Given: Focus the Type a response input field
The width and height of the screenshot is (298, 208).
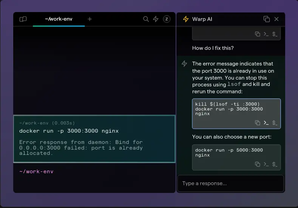Looking at the screenshot, I should [230, 184].
